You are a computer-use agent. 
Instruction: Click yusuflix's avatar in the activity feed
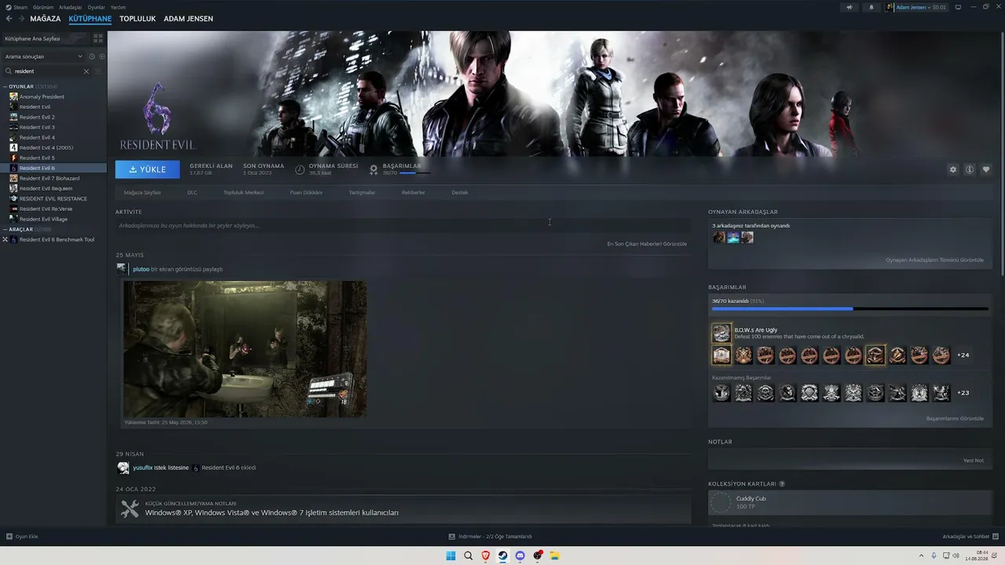[123, 468]
